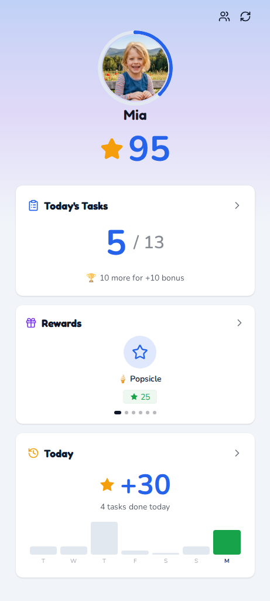Tap the orange star beside 95
This screenshot has width=270, height=601.
[112, 149]
